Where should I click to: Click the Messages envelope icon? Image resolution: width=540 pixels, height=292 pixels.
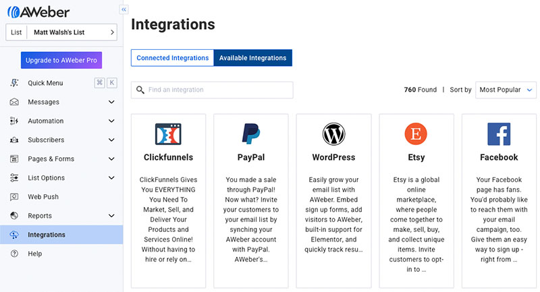point(14,102)
